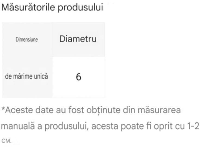Select the "de mărime unică" row label

[27, 76]
